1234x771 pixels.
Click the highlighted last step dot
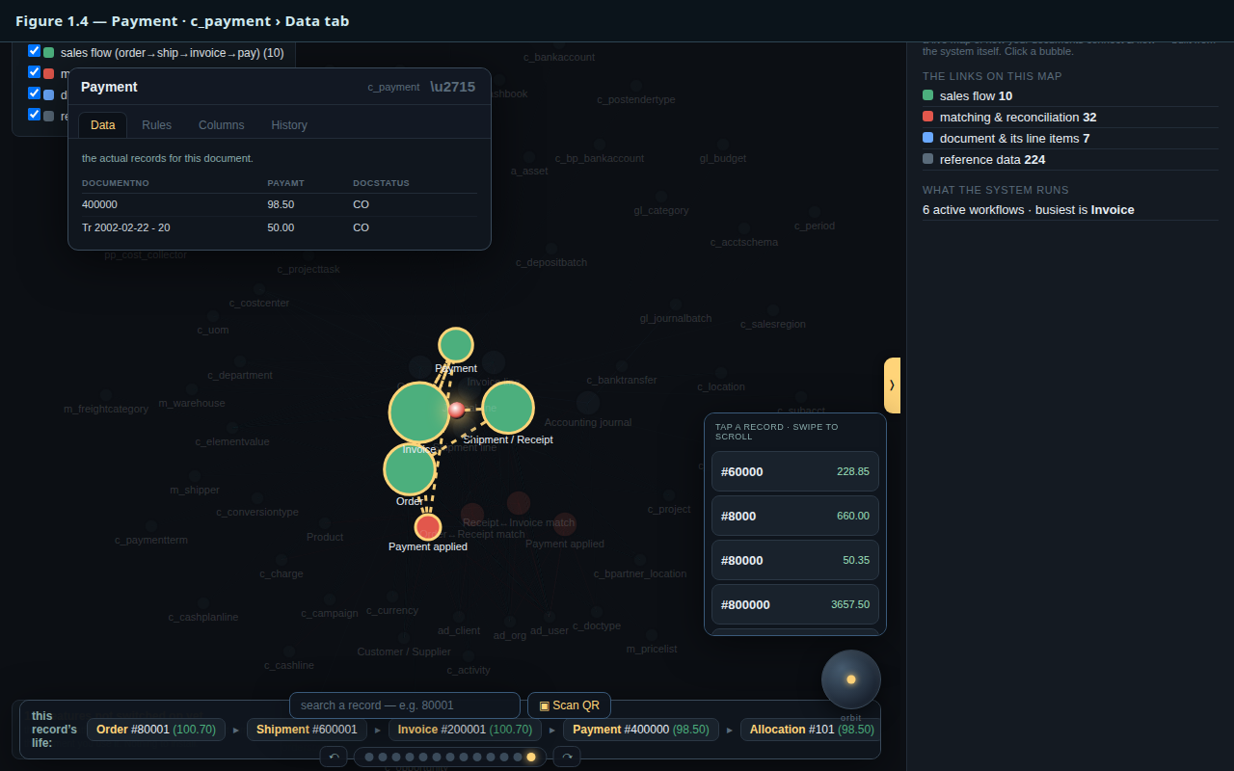(531, 757)
